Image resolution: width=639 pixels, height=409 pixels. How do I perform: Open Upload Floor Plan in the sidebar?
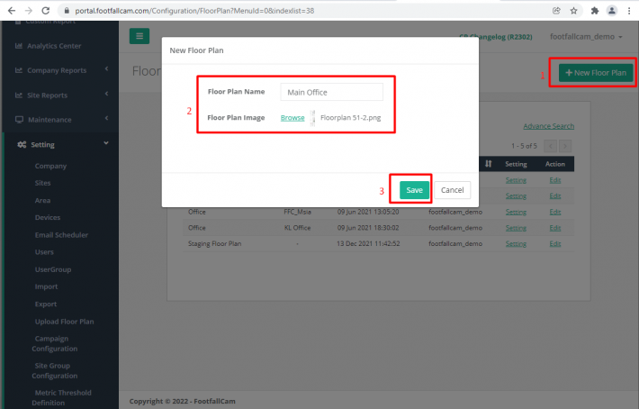64,322
